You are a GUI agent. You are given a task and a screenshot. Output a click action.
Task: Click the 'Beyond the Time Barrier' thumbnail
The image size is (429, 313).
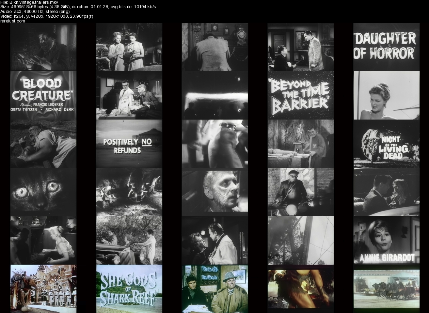tap(301, 95)
